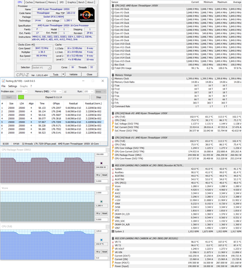This screenshot has height=268, width=242.
Task: Click the CPU (PECI) thermometer icon
Action: pyautogui.click(x=113, y=183)
